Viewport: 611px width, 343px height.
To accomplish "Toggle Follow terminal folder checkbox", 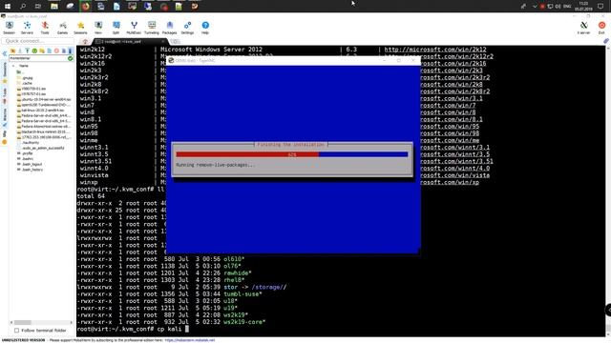I will 17,331.
